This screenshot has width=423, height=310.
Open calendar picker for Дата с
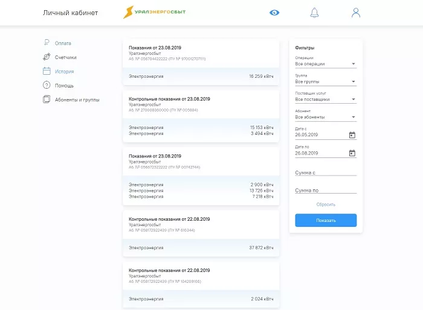(352, 135)
